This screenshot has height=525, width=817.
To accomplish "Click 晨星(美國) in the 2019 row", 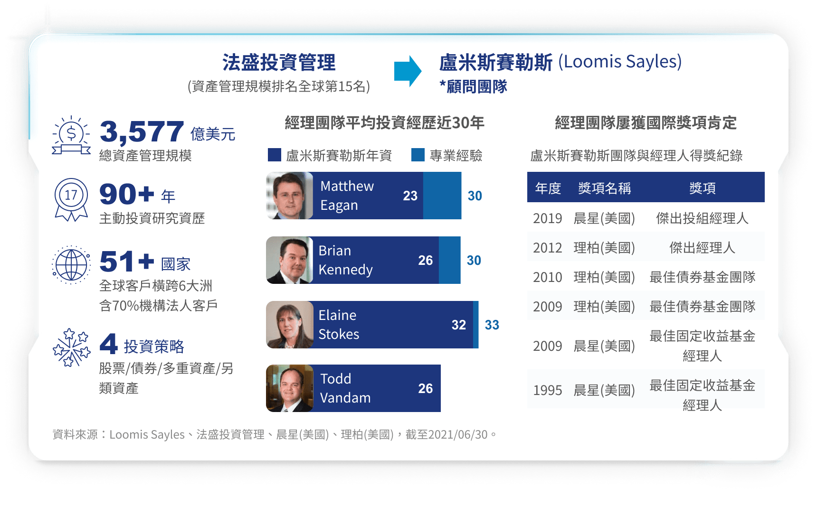I will click(x=604, y=218).
